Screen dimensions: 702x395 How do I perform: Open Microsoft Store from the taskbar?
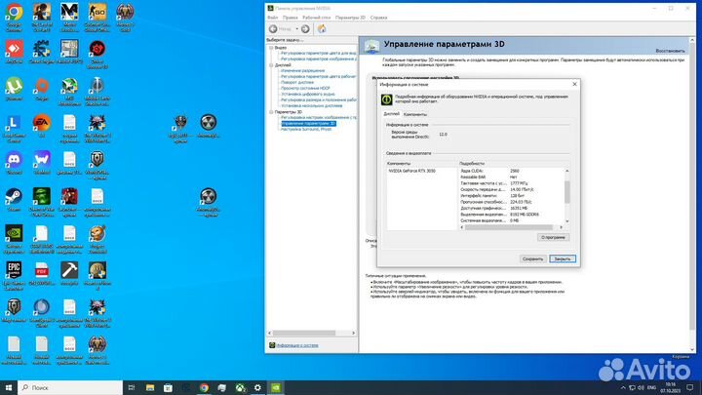click(x=168, y=388)
